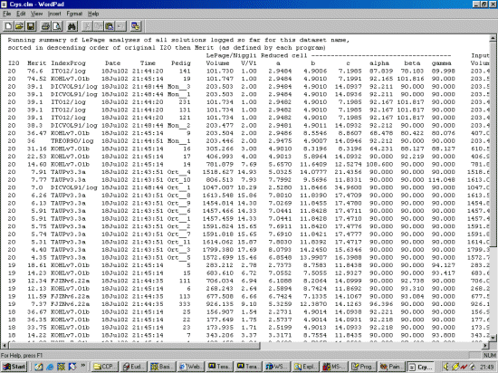Create a new document with New icon

coord(8,26)
